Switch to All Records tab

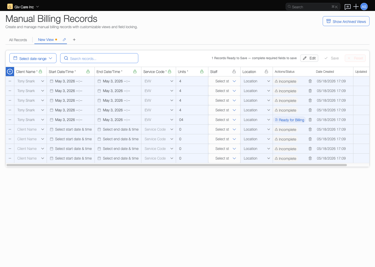click(x=18, y=40)
